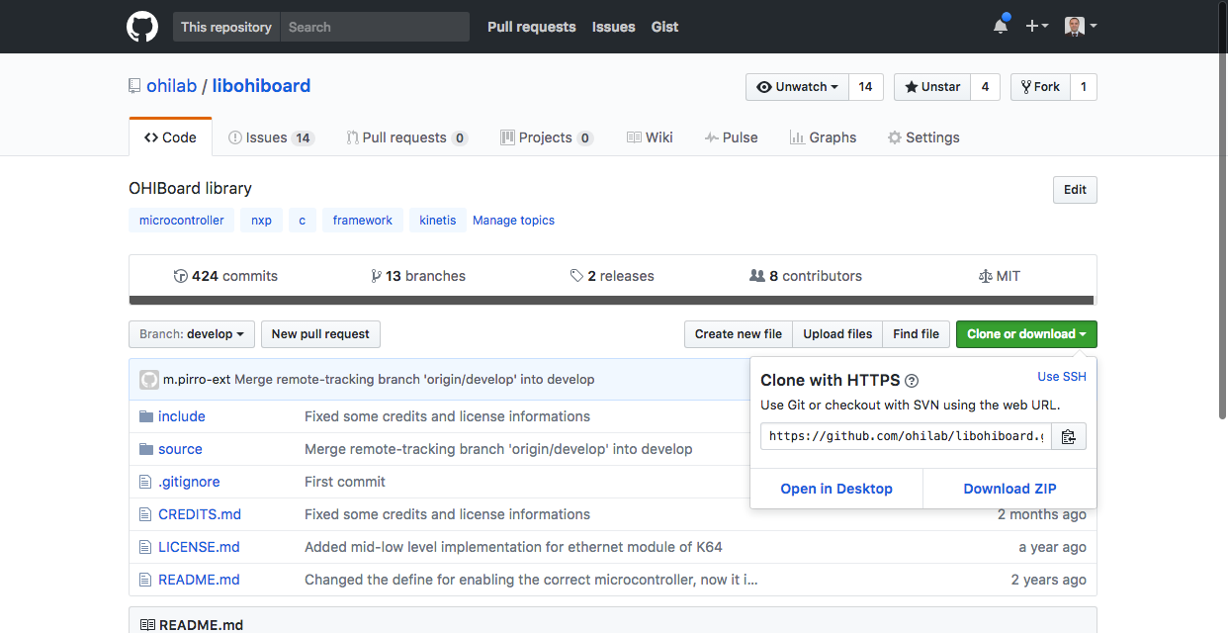Viewport: 1228px width, 633px height.
Task: Click This repository search scope
Action: [x=226, y=27]
